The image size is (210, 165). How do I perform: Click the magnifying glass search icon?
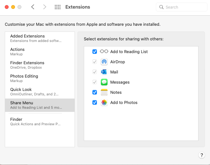click(162, 7)
